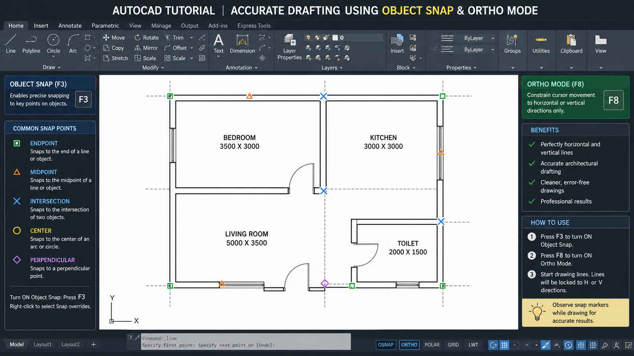Viewport: 634px width, 356px height.
Task: Click the white layer color swatch
Action: 335,38
